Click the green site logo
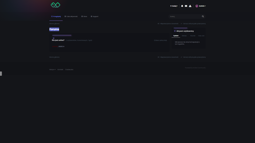The height and width of the screenshot is (143, 255). coord(55,5)
